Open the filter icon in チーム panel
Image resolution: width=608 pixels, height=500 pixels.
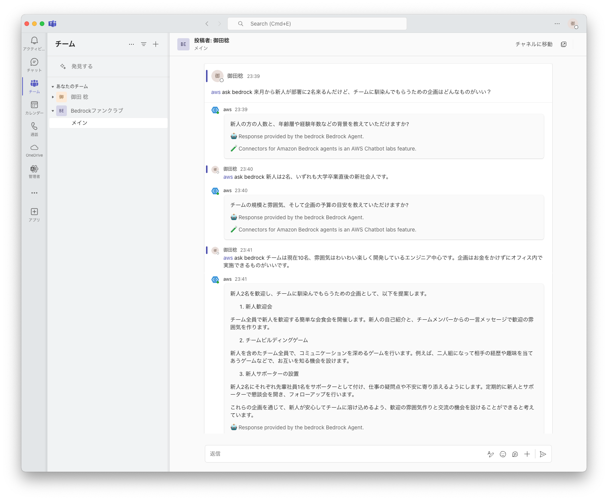[144, 44]
